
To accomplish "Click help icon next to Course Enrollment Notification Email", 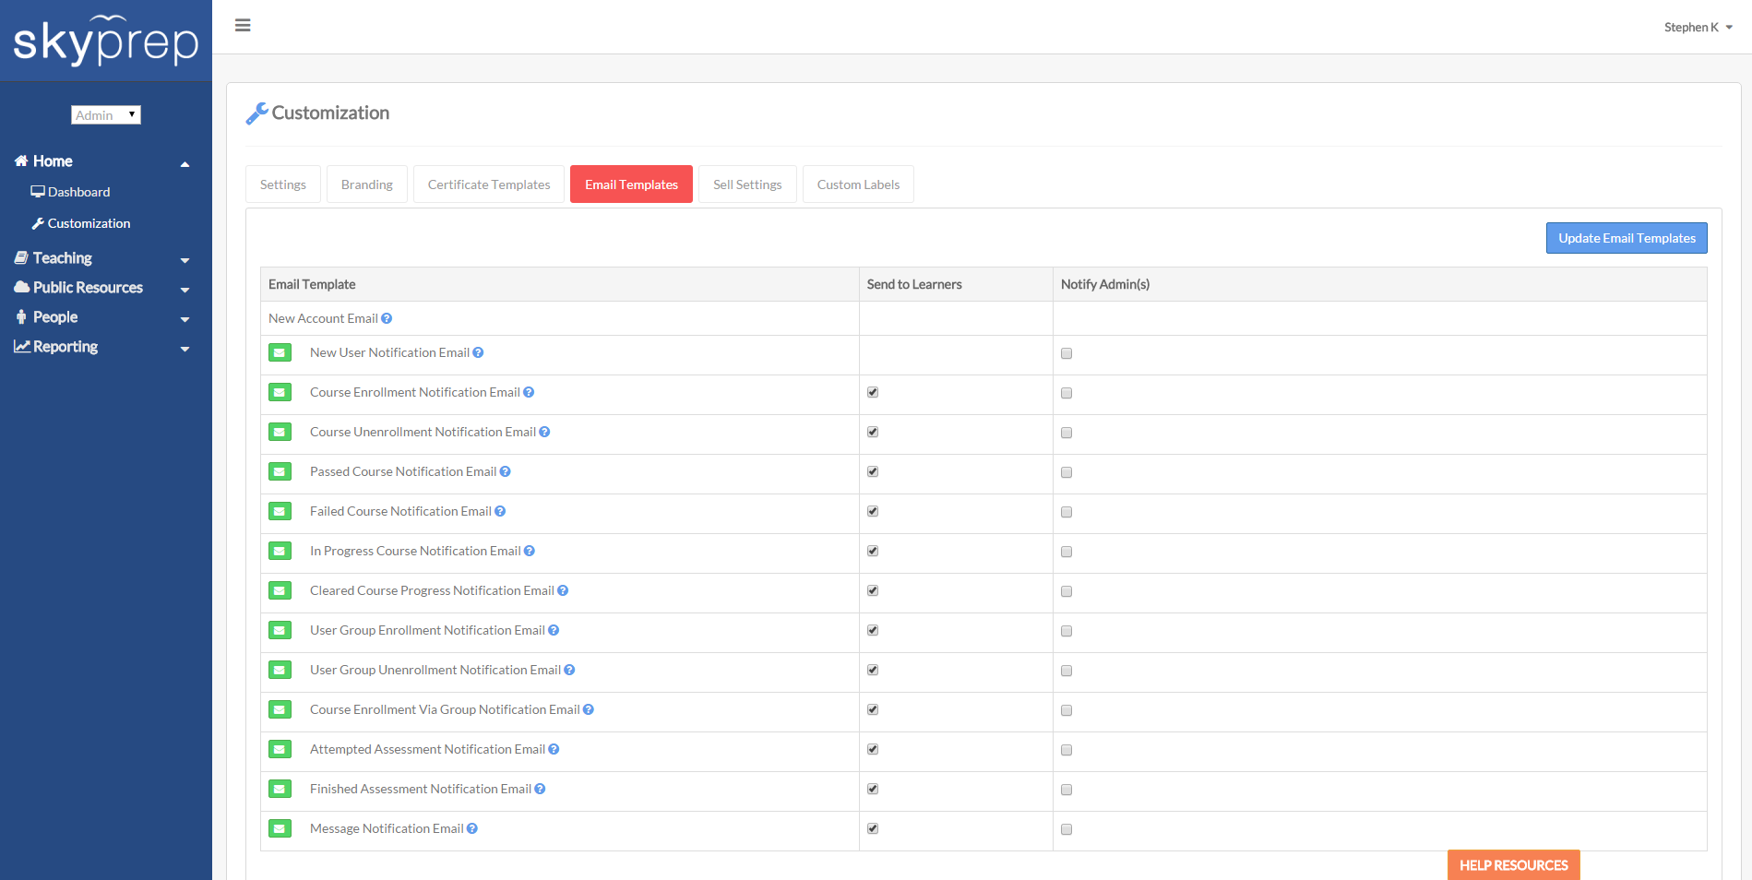I will pyautogui.click(x=529, y=392).
